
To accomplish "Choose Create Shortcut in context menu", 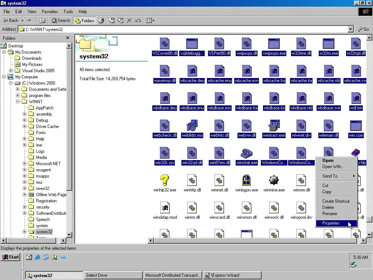I will (x=336, y=201).
